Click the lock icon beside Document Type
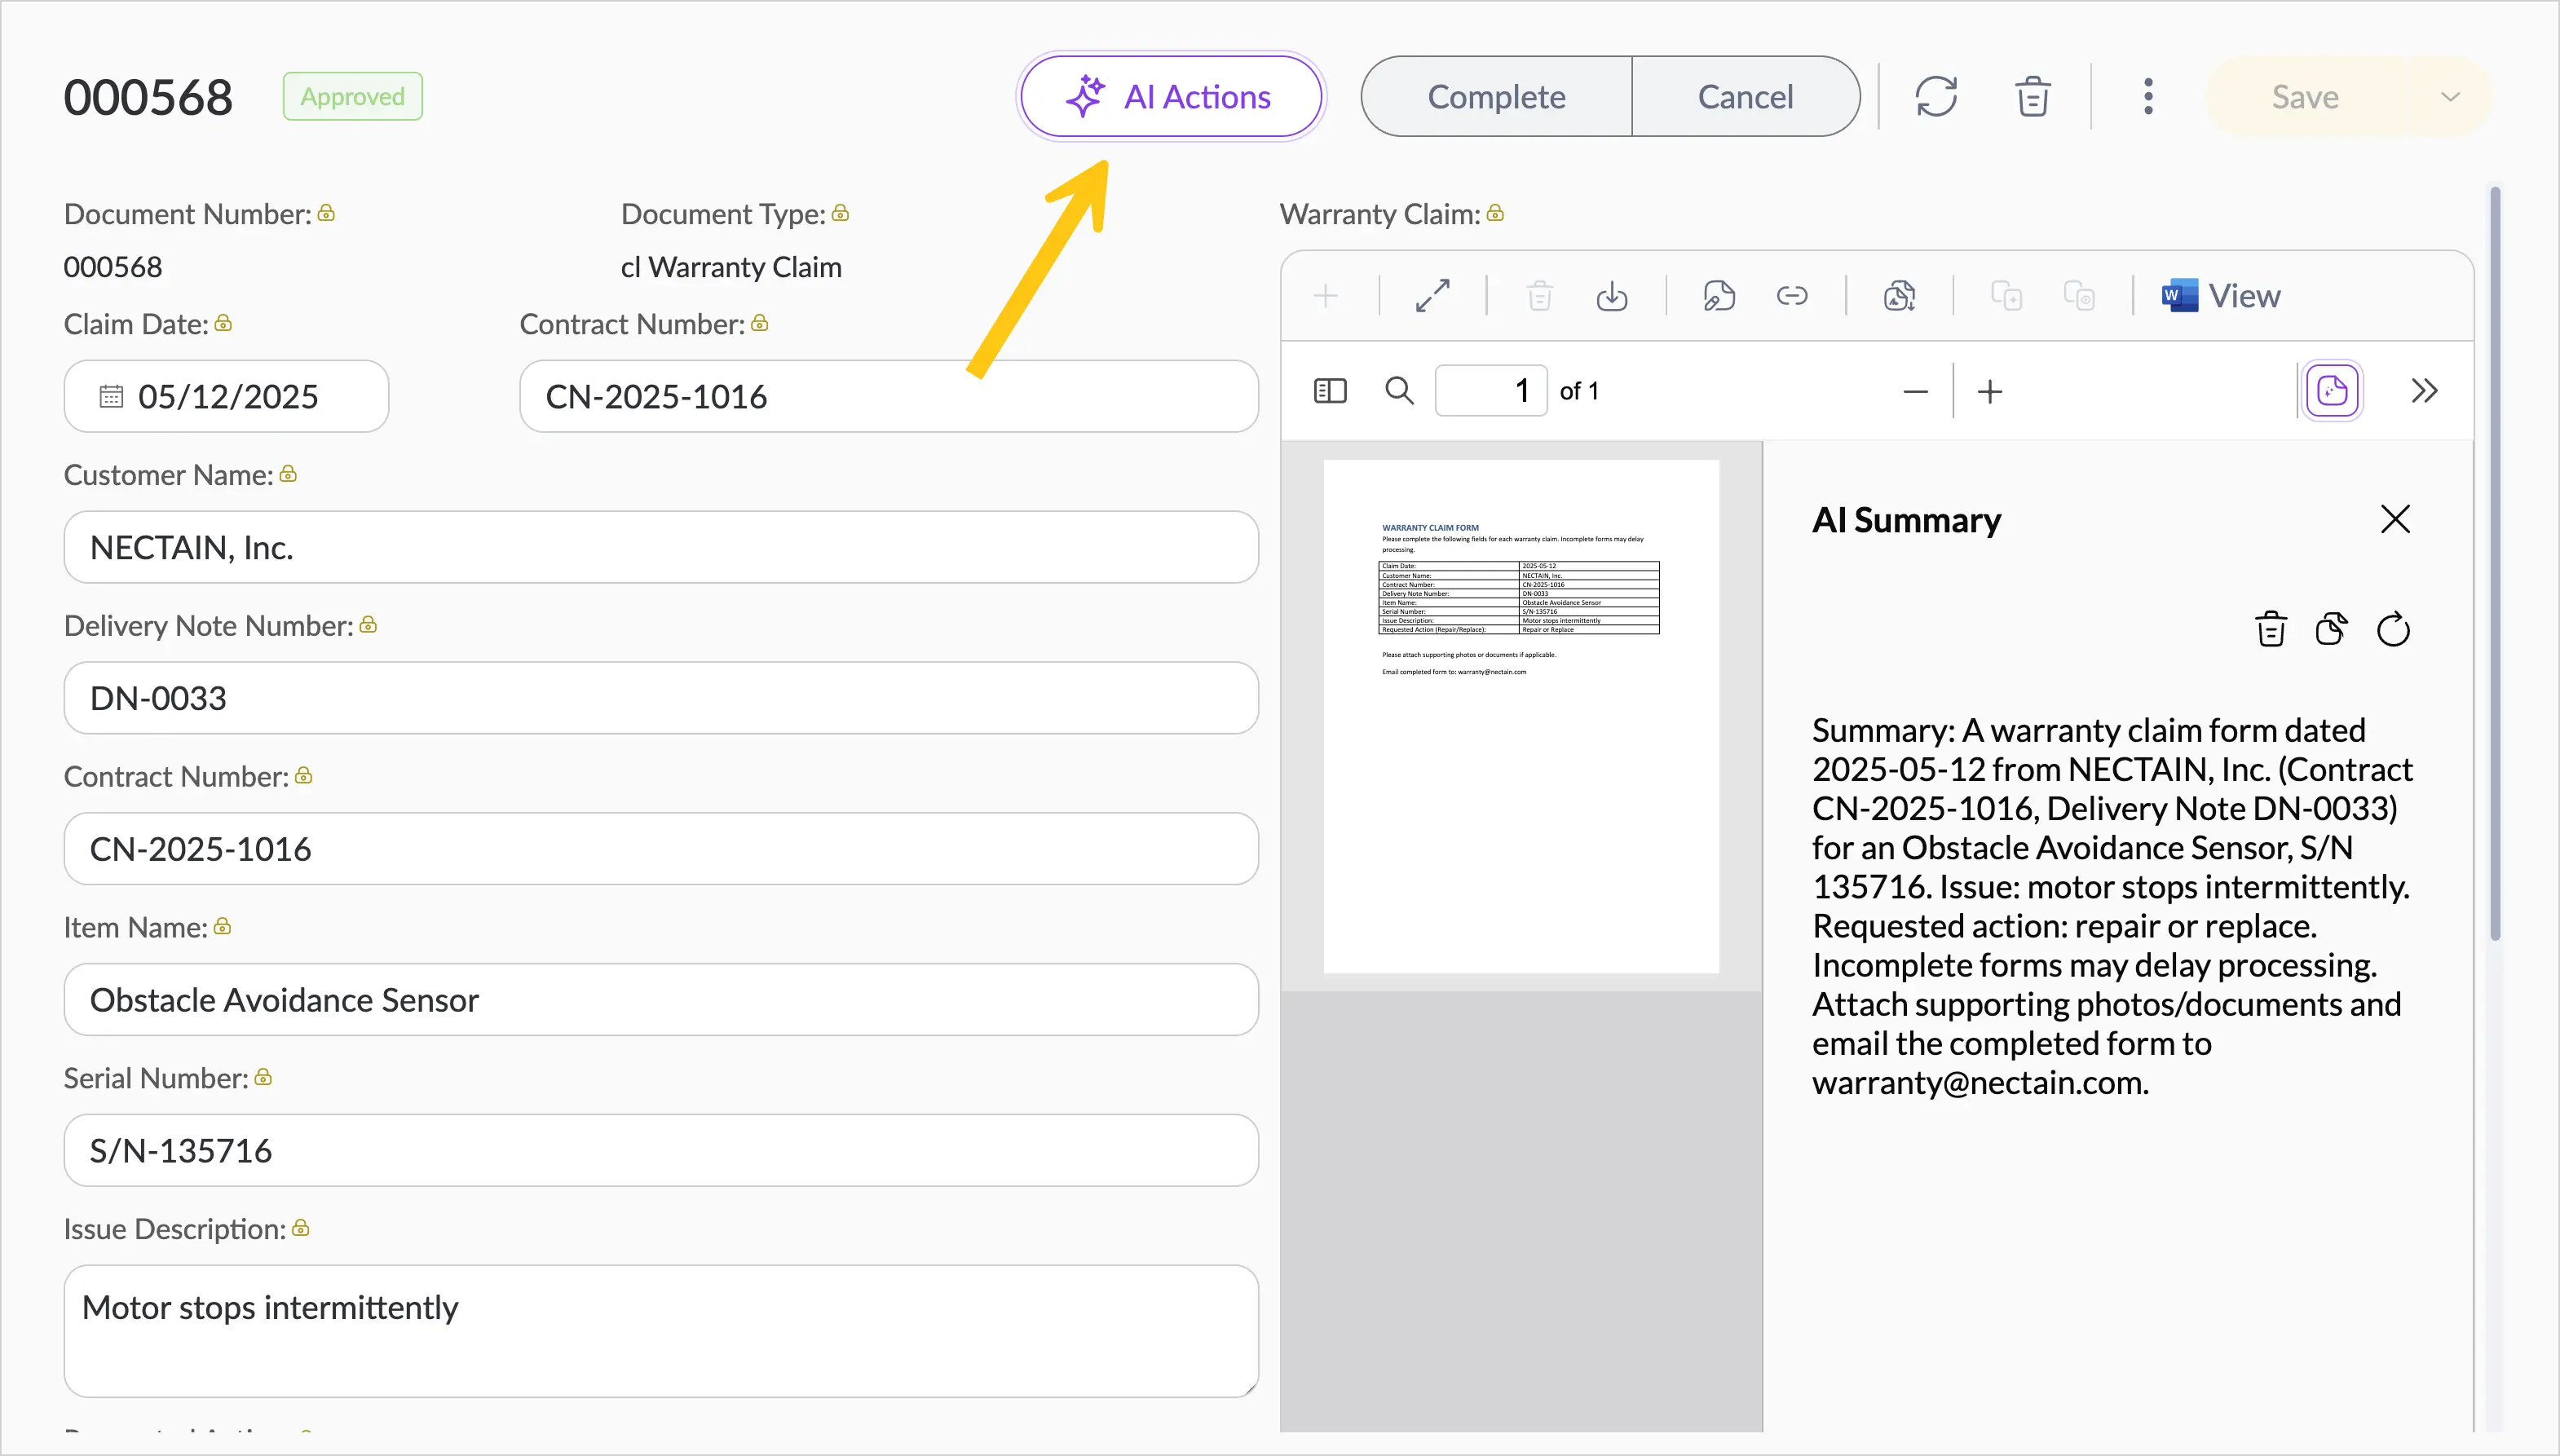 (840, 213)
